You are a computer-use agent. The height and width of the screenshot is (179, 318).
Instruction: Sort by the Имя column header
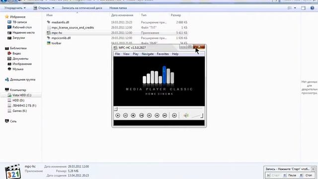click(x=49, y=15)
